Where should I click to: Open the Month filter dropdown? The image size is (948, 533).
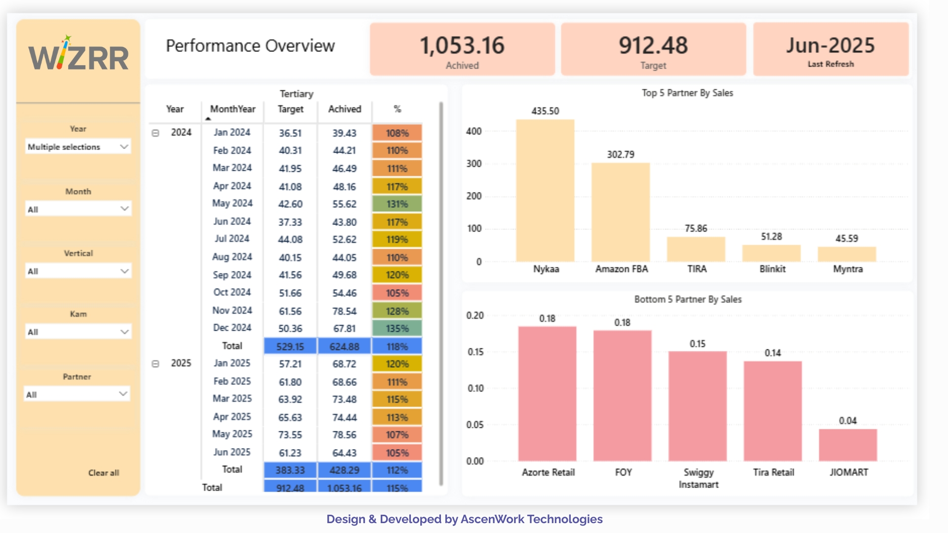point(78,209)
